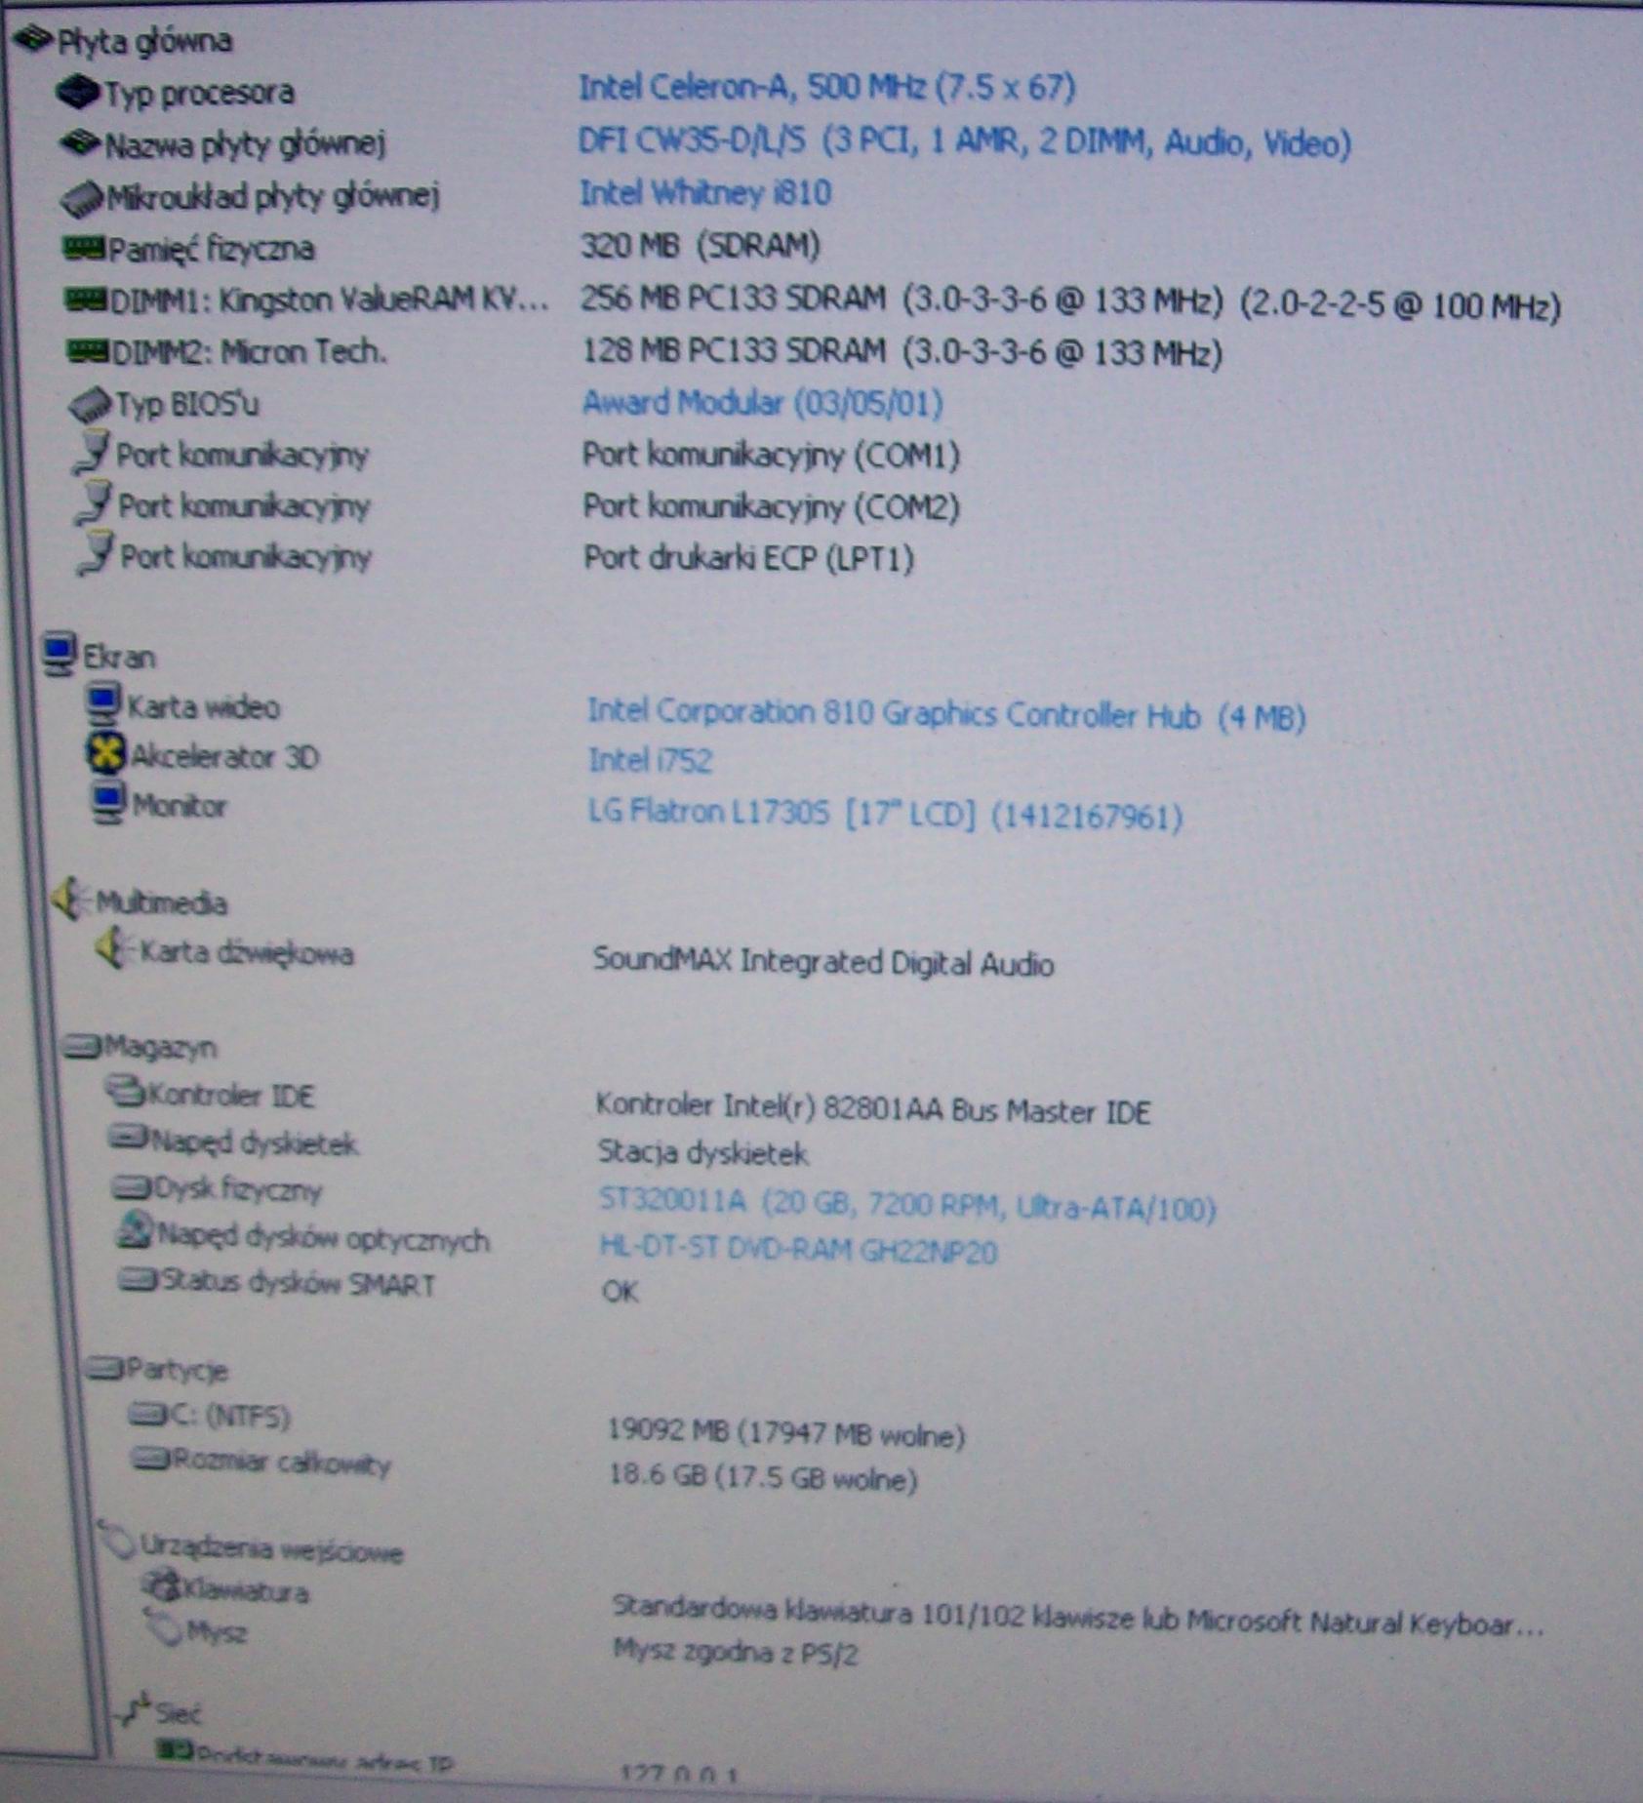Select the Kontroler IDE label

pos(230,1096)
